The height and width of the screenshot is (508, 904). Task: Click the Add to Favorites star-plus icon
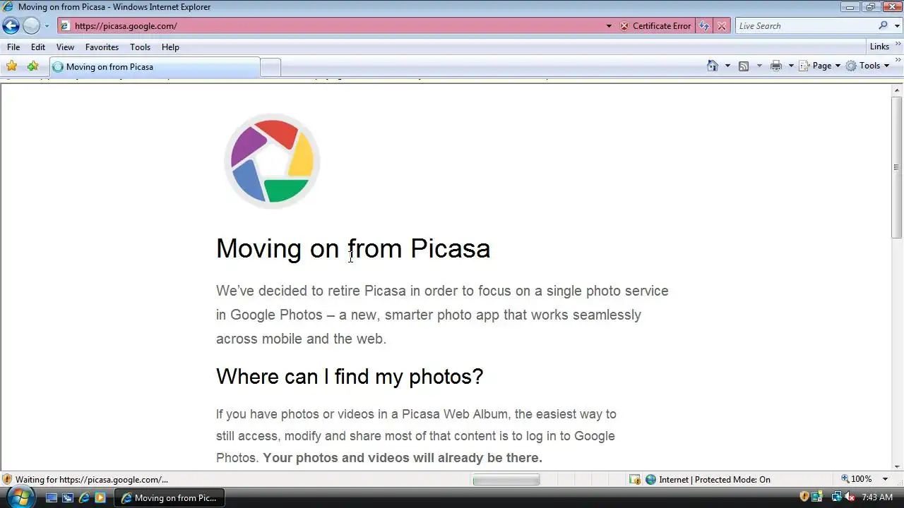point(32,66)
